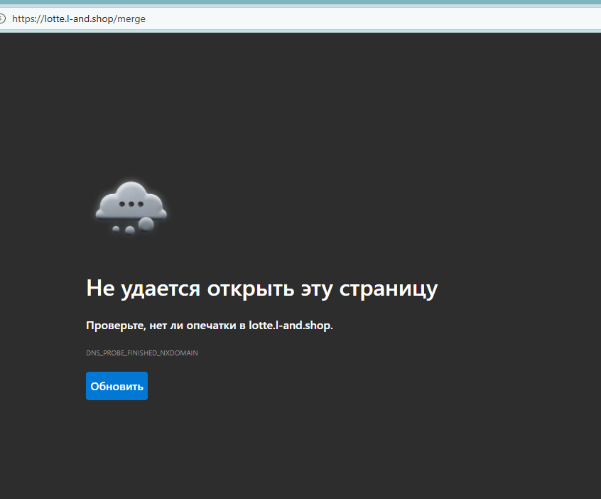Select the address bar URL lotte.l-and.shop/merge

pos(79,18)
